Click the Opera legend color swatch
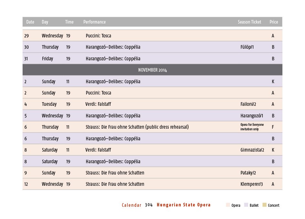Viewport: 305px width, 219px height. 228,205
